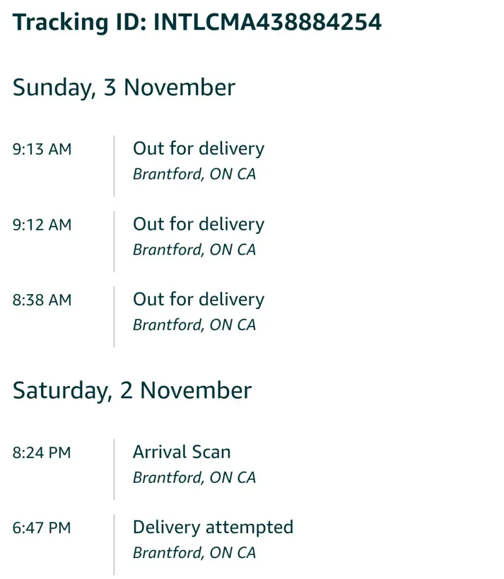
Task: Select the Saturday, 2 November date heading
Action: click(x=132, y=390)
